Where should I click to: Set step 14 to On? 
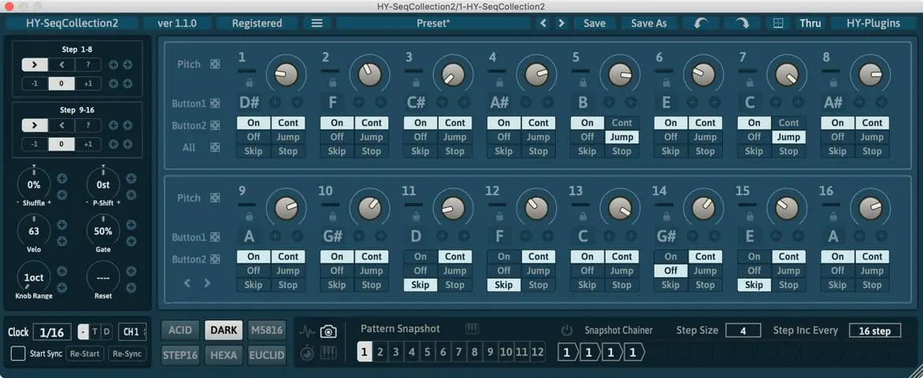point(671,256)
